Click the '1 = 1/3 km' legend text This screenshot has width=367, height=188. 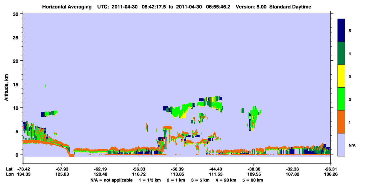pyautogui.click(x=150, y=180)
